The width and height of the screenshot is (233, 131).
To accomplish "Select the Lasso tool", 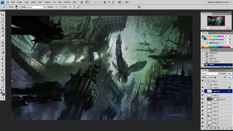I will pos(3,22).
